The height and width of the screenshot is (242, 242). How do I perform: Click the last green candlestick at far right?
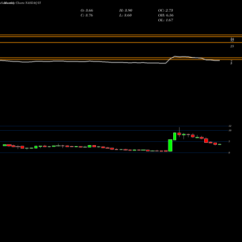(220, 144)
